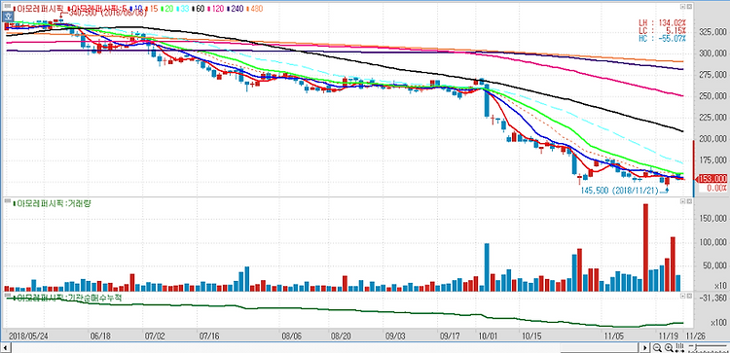The height and width of the screenshot is (353, 730).
Task: Click the scrollbar right arrow
Action: (x=644, y=347)
